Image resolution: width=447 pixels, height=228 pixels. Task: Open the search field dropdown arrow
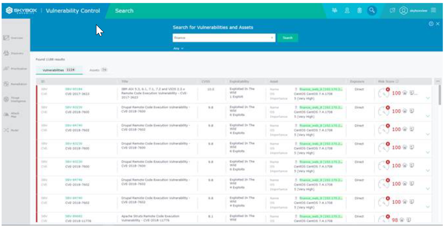[x=272, y=38]
